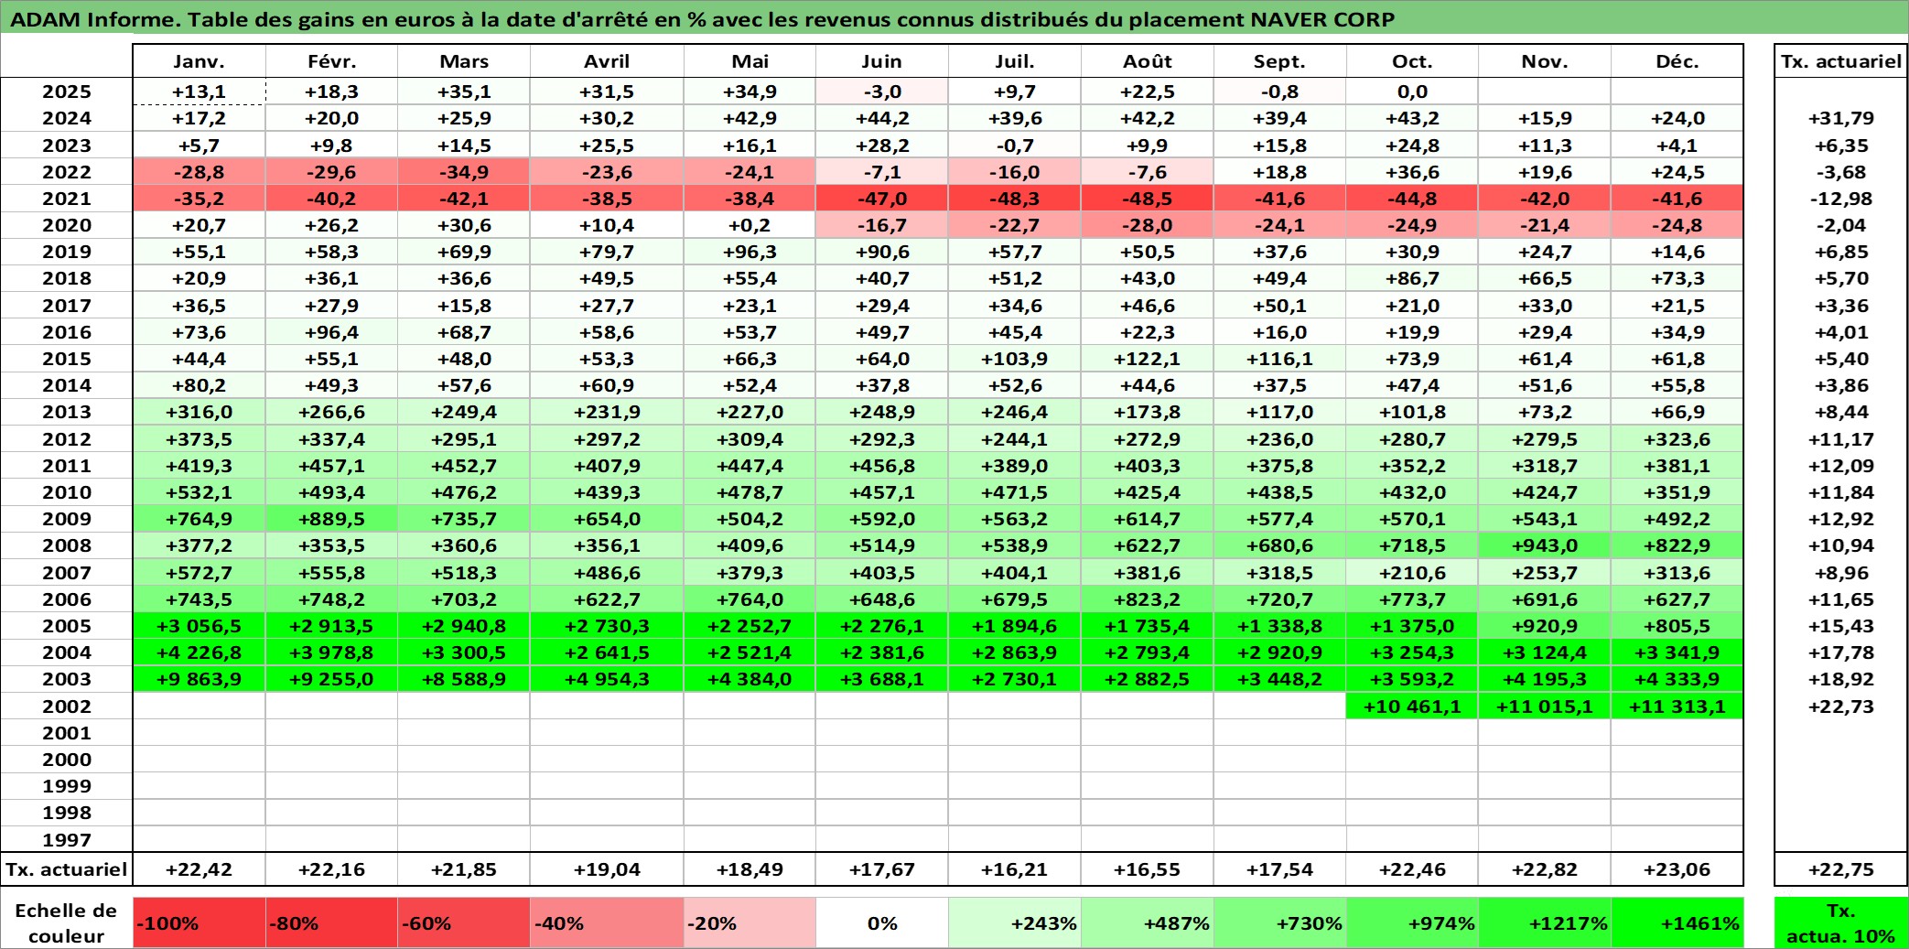The height and width of the screenshot is (949, 1909).
Task: Click the ADAM Informe title banner
Action: (x=954, y=18)
